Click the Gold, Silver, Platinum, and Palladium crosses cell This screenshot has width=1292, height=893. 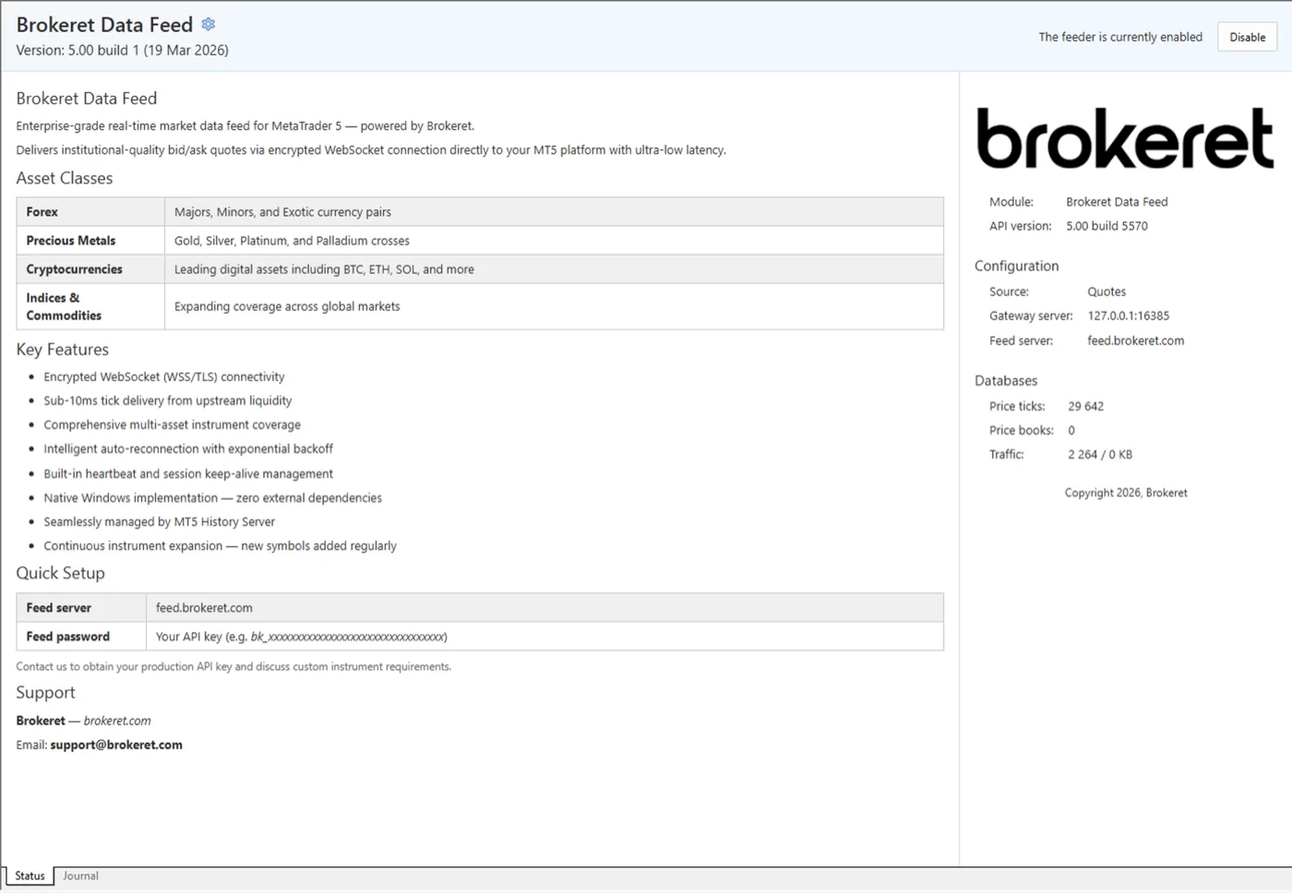[x=554, y=241]
